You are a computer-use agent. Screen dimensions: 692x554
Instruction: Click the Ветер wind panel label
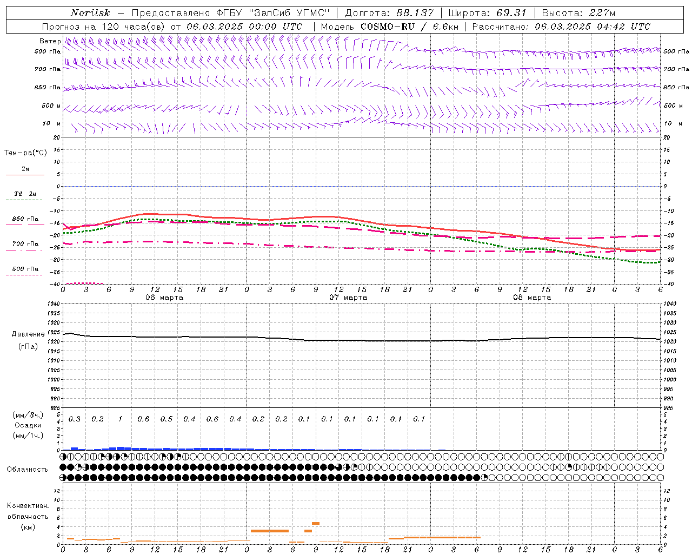[x=50, y=41]
